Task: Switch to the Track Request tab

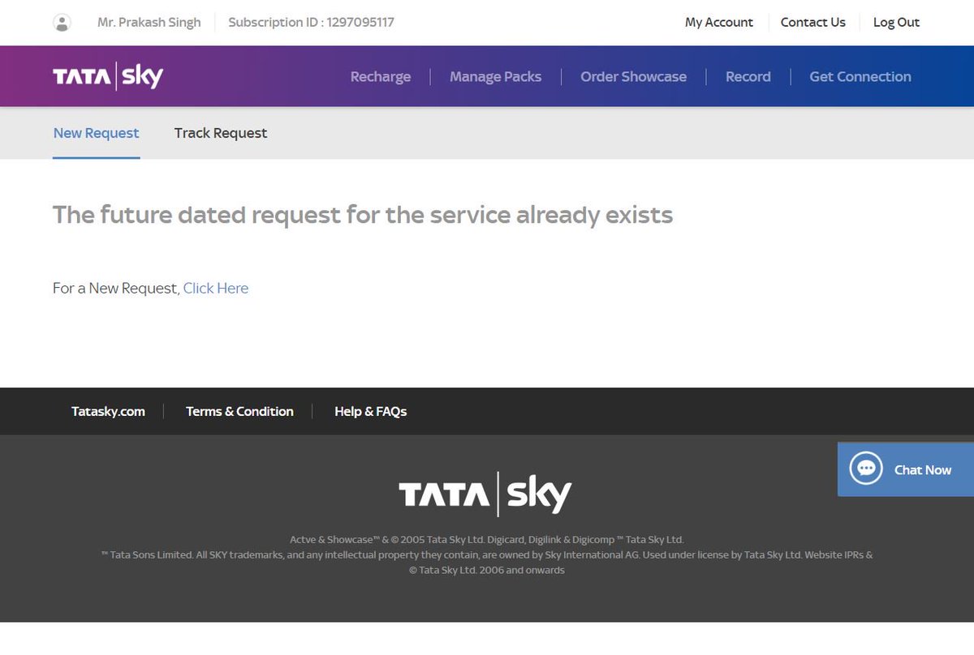Action: pyautogui.click(x=221, y=133)
